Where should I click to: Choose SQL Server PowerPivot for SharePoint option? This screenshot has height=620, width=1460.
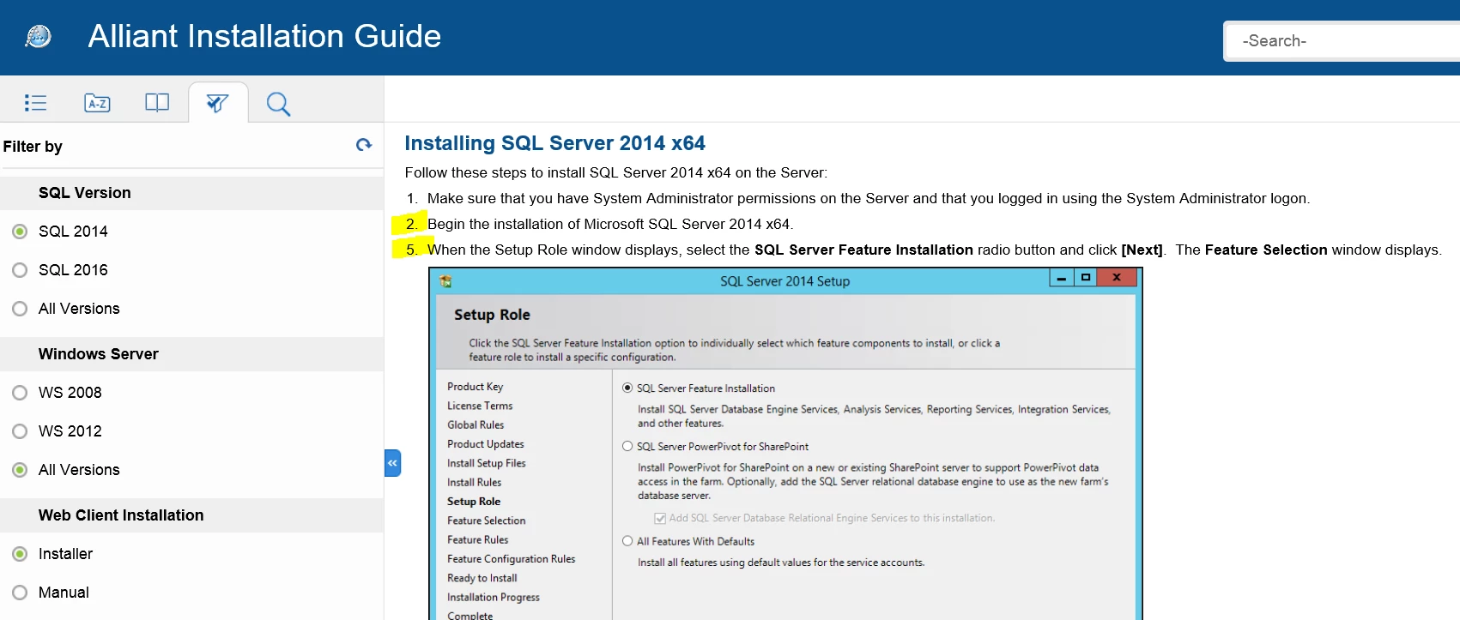[x=627, y=446]
